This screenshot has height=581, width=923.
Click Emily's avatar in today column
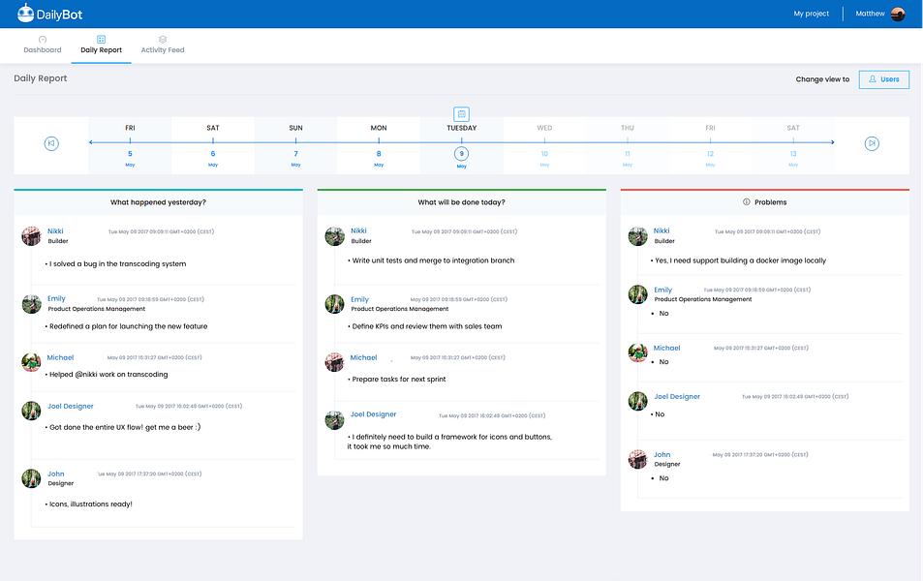point(334,304)
